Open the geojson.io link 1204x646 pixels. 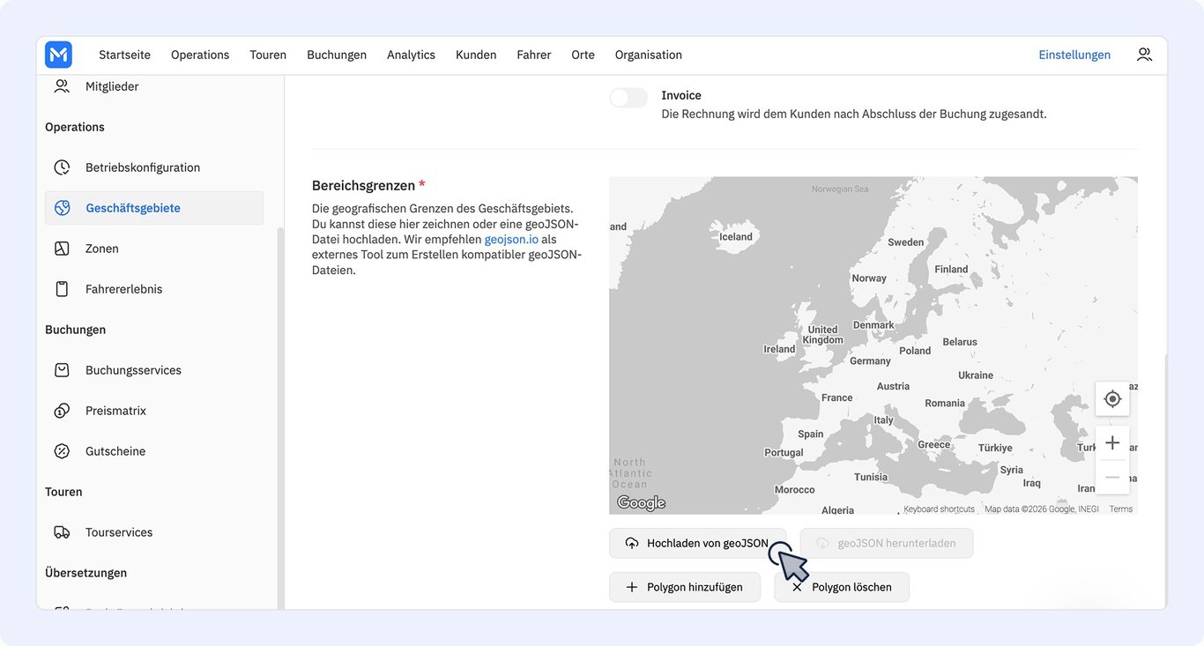[x=511, y=239]
